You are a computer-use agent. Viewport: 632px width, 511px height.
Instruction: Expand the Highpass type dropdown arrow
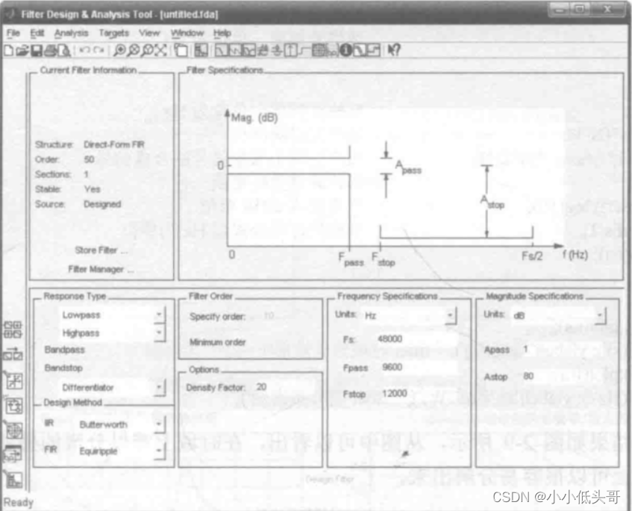coord(159,333)
